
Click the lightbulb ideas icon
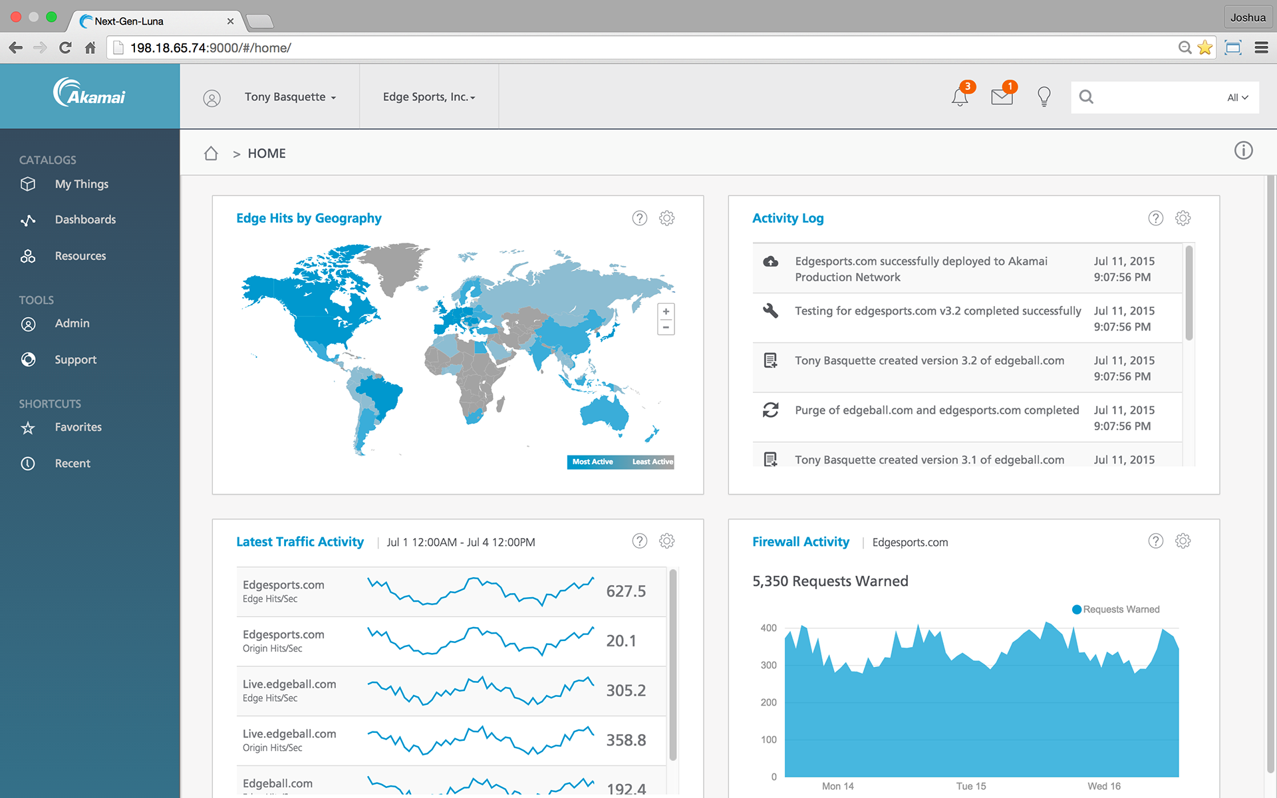[x=1044, y=97]
